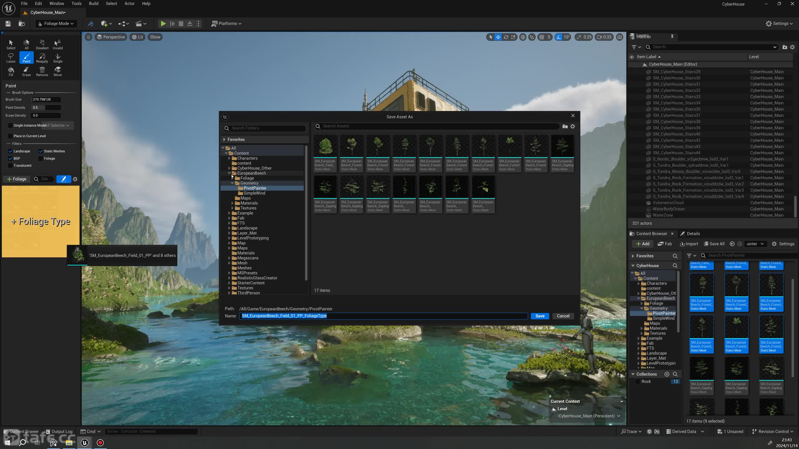
Task: Open view settings gear in Save dialog
Action: [x=573, y=126]
